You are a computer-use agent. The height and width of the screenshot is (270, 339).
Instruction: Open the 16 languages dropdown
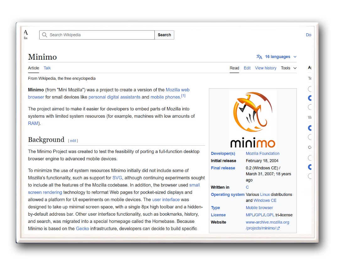pos(277,57)
